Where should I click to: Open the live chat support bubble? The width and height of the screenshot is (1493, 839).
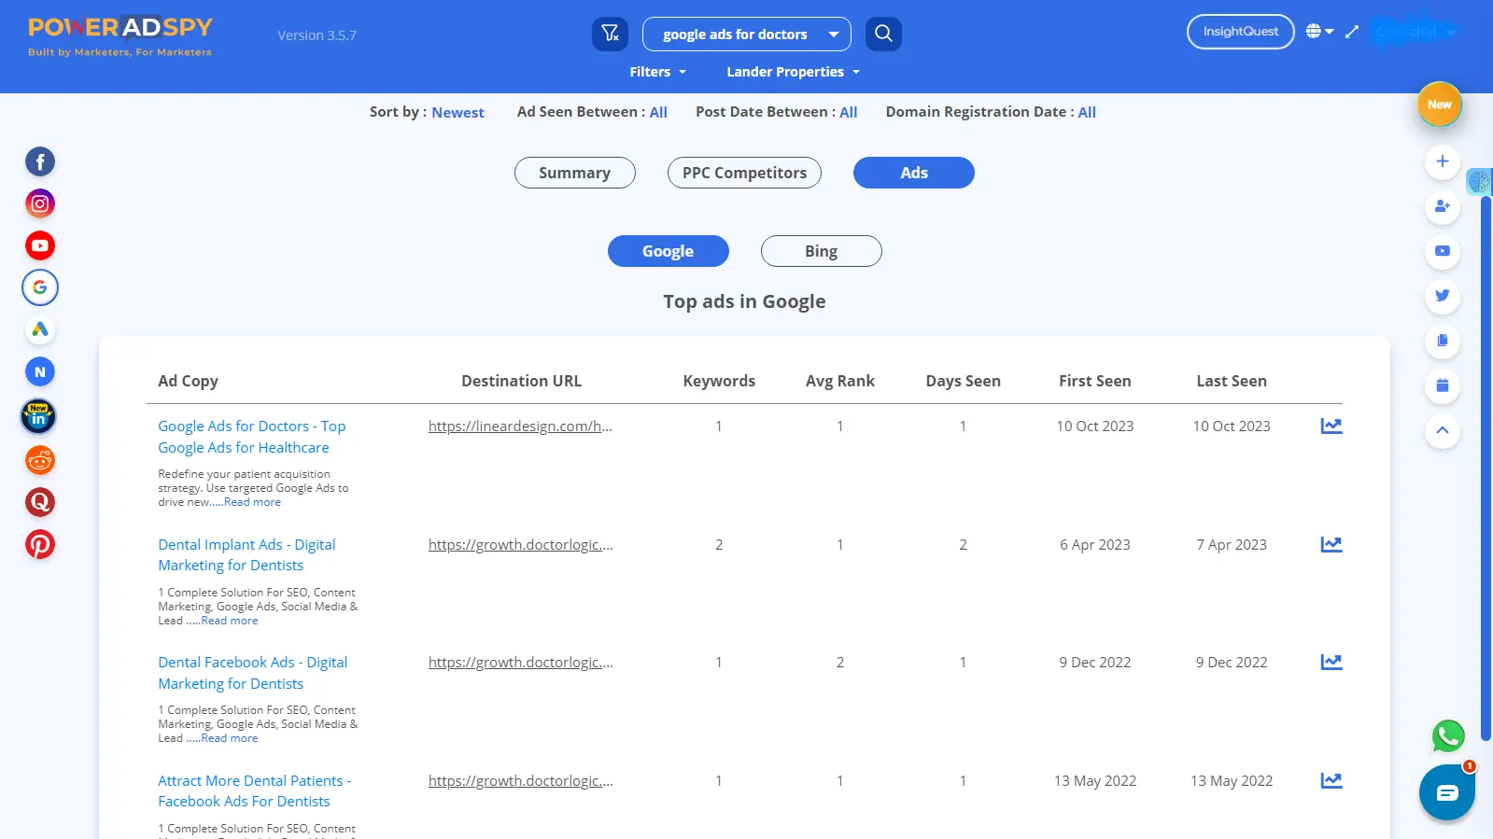(x=1446, y=792)
